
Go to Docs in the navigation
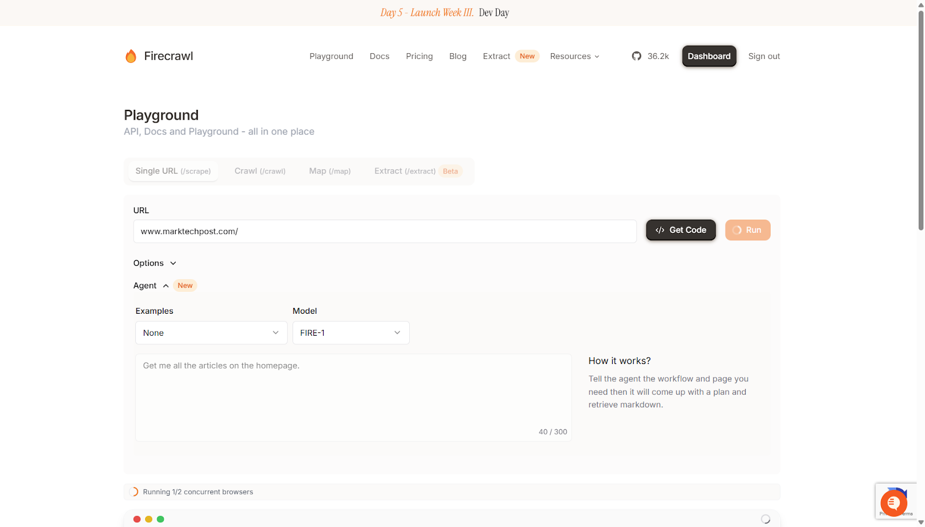point(379,56)
